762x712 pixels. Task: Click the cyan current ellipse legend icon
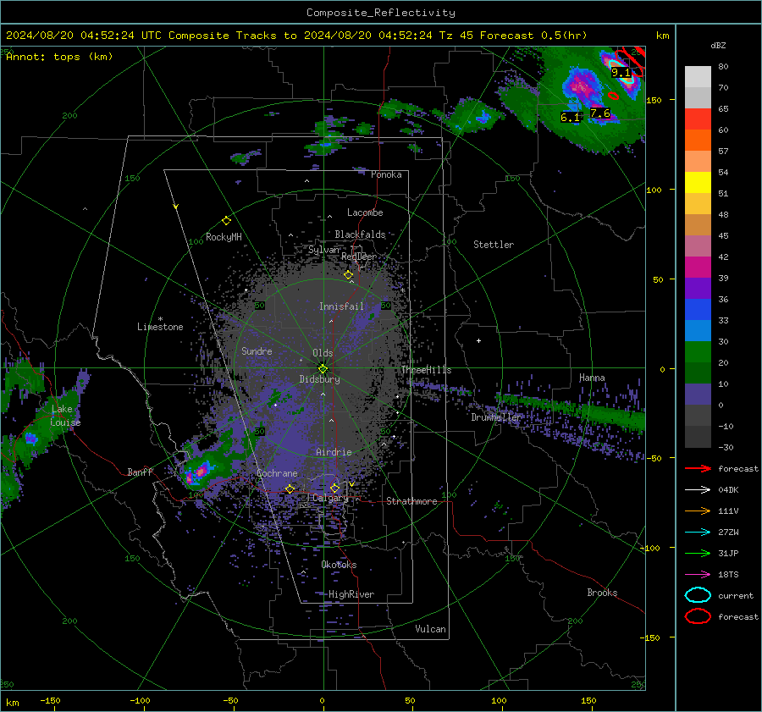tap(698, 595)
